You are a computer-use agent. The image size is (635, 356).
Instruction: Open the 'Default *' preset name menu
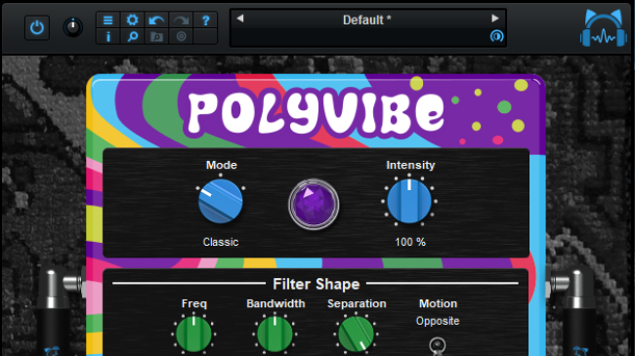[x=367, y=20]
